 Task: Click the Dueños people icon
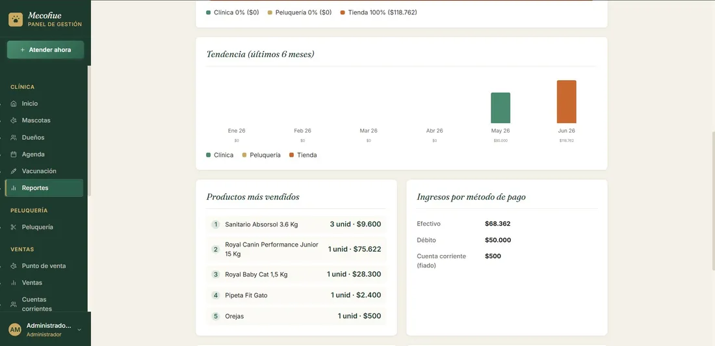[14, 137]
